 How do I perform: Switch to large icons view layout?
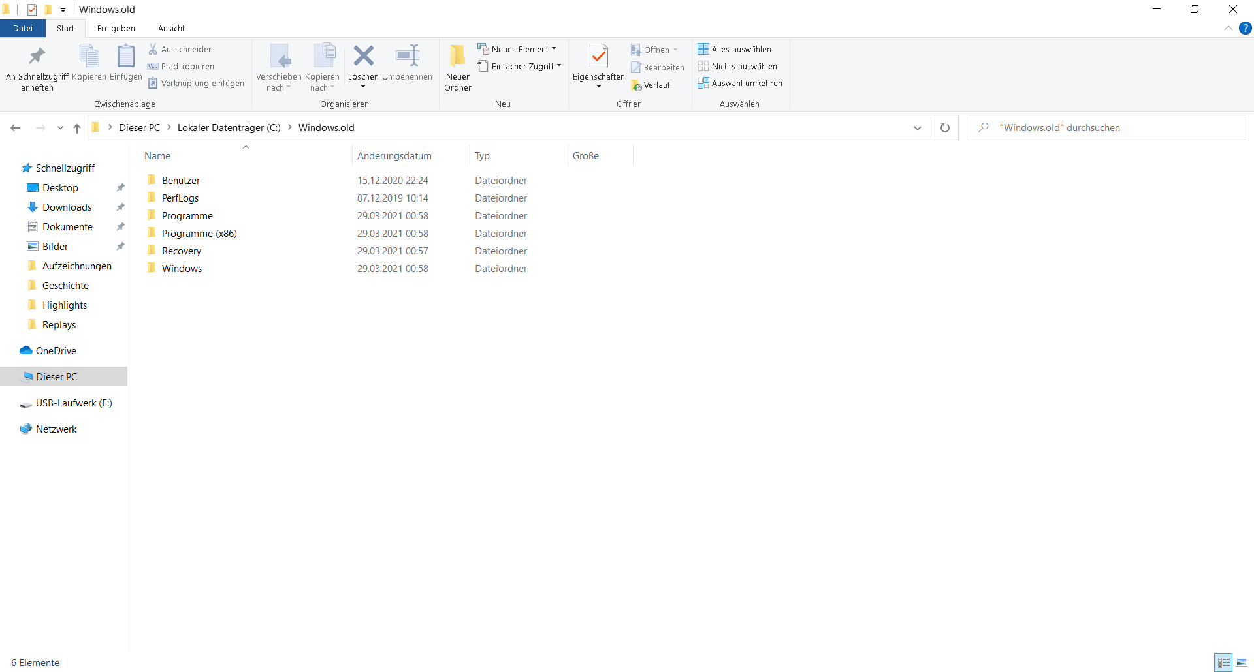(1242, 662)
